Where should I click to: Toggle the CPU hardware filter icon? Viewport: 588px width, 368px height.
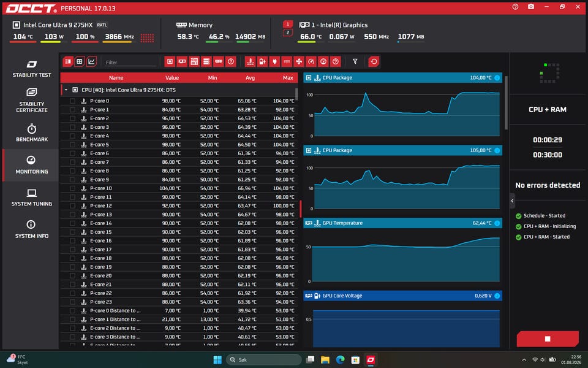point(170,61)
